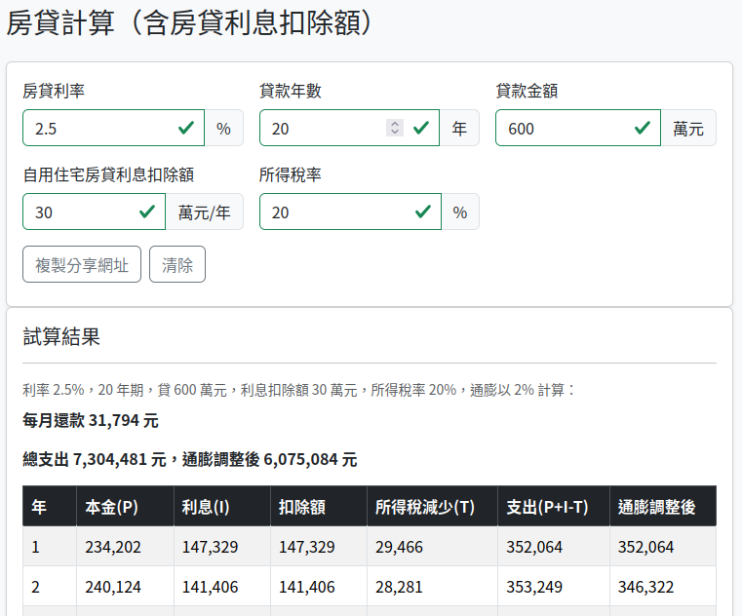Click the 萬元 unit beside 貸款金額

(688, 128)
